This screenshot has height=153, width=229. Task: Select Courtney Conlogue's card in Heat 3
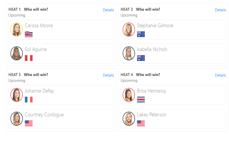61,119
